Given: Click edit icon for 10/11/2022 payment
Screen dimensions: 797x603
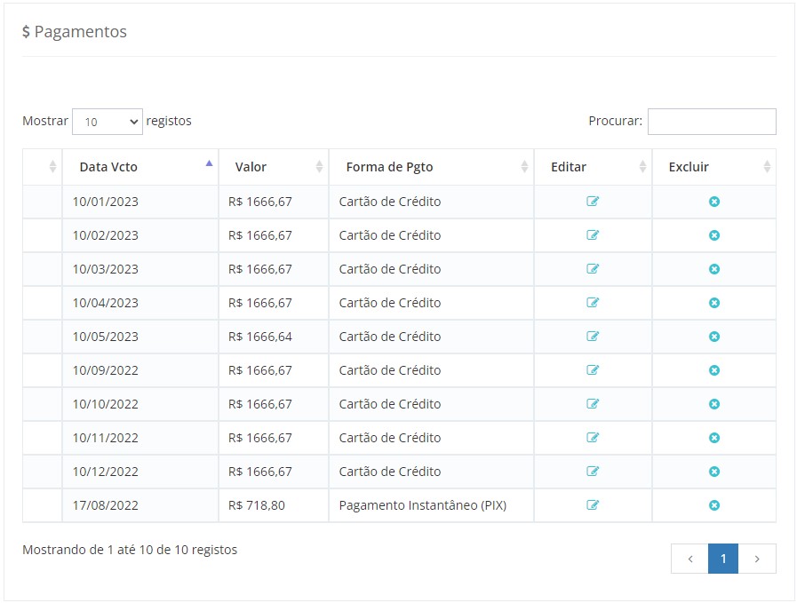Looking at the screenshot, I should (x=593, y=438).
